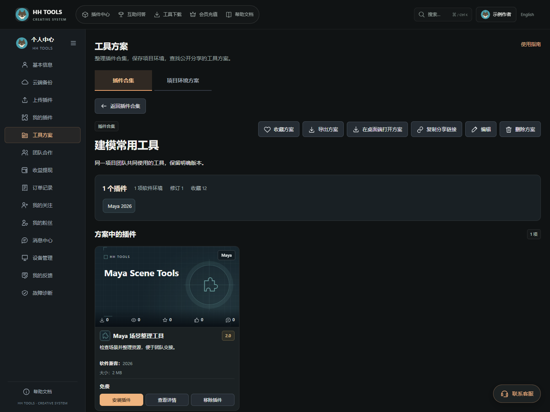Image resolution: width=550 pixels, height=412 pixels.
Task: Switch to the 项目环境方案 tab
Action: coord(183,80)
